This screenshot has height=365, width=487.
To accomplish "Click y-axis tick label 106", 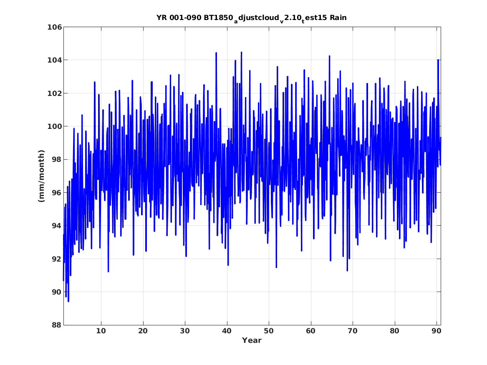I will point(54,27).
